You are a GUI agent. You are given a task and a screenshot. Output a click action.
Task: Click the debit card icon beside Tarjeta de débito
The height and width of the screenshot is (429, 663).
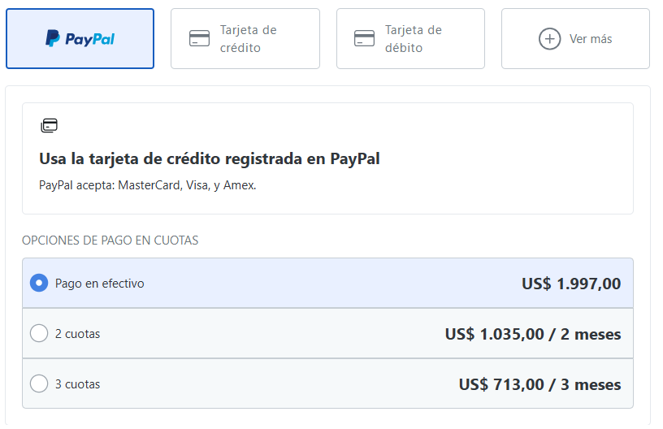364,38
